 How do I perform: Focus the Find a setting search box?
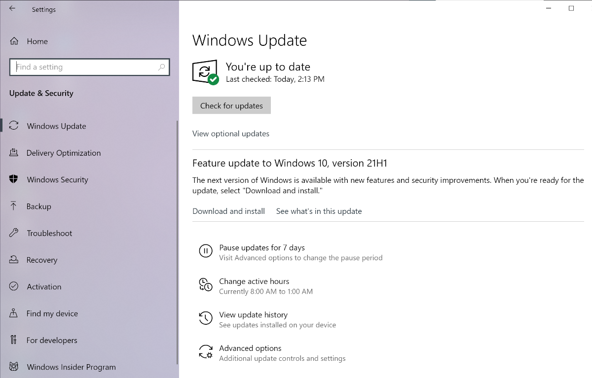point(84,67)
